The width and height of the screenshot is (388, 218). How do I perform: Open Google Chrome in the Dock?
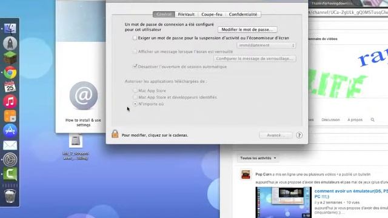click(10, 73)
